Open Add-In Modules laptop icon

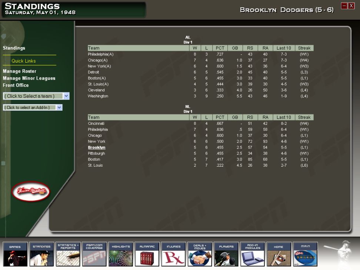pos(253,254)
